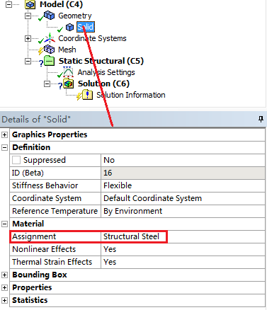
Task: Click the Mesh node icon
Action: (x=49, y=50)
